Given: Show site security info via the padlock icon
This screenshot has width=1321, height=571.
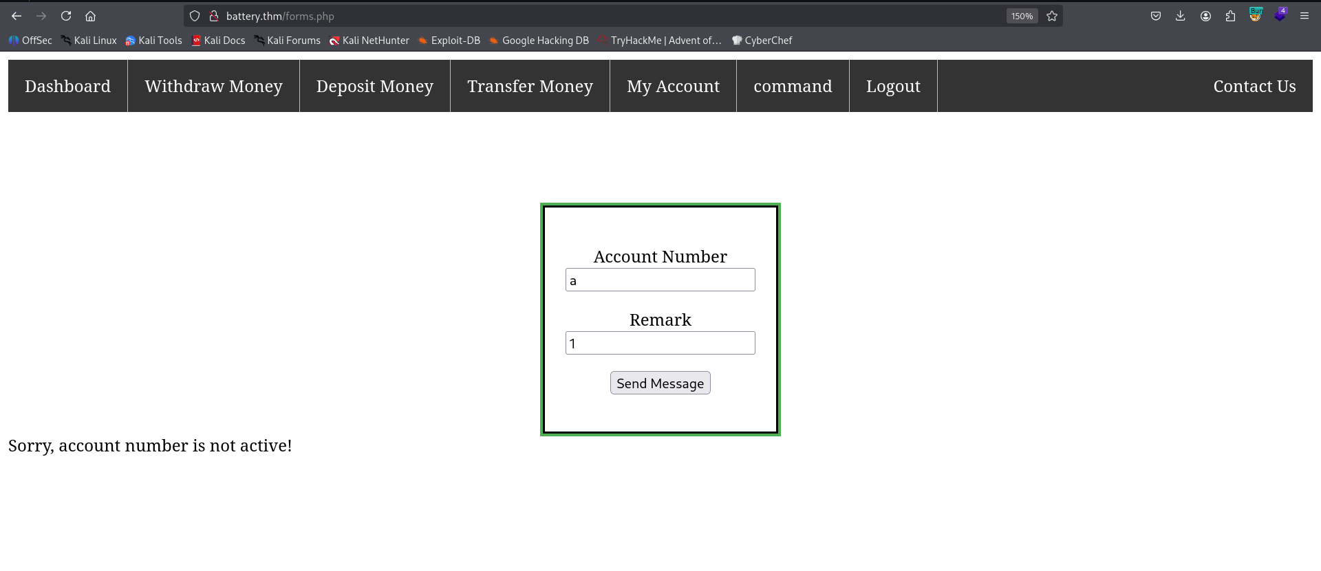Looking at the screenshot, I should [214, 16].
